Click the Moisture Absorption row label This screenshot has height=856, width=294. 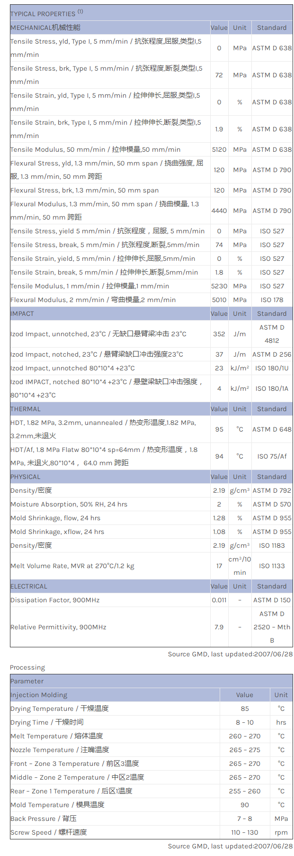click(69, 504)
